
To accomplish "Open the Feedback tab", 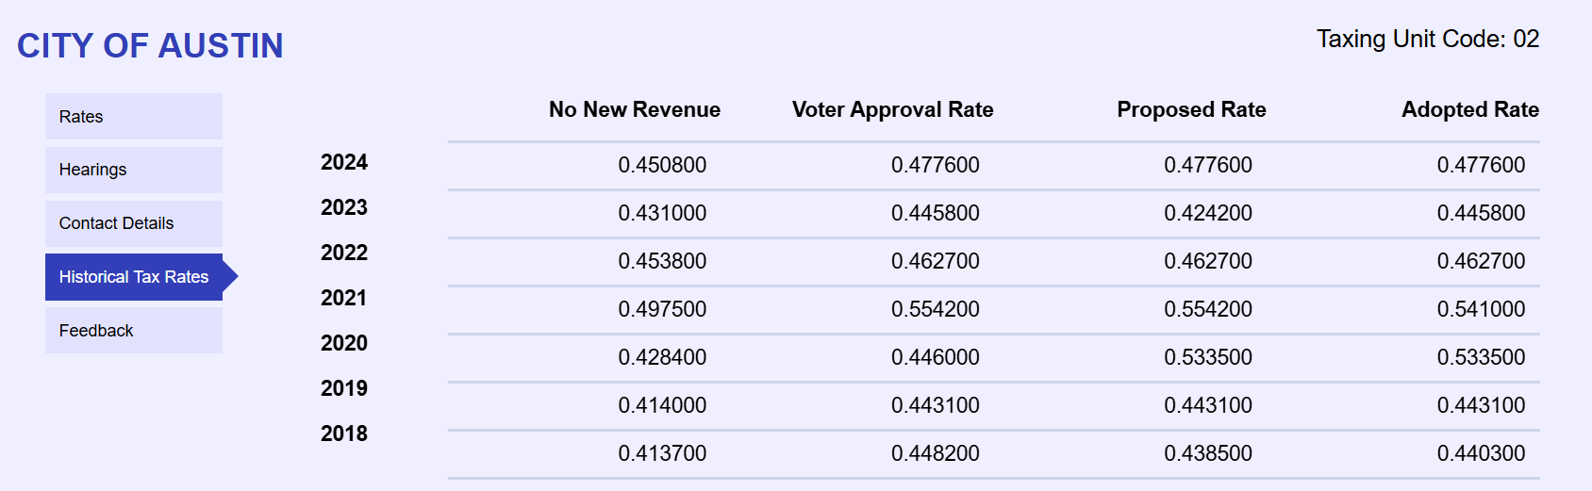I will pos(133,331).
